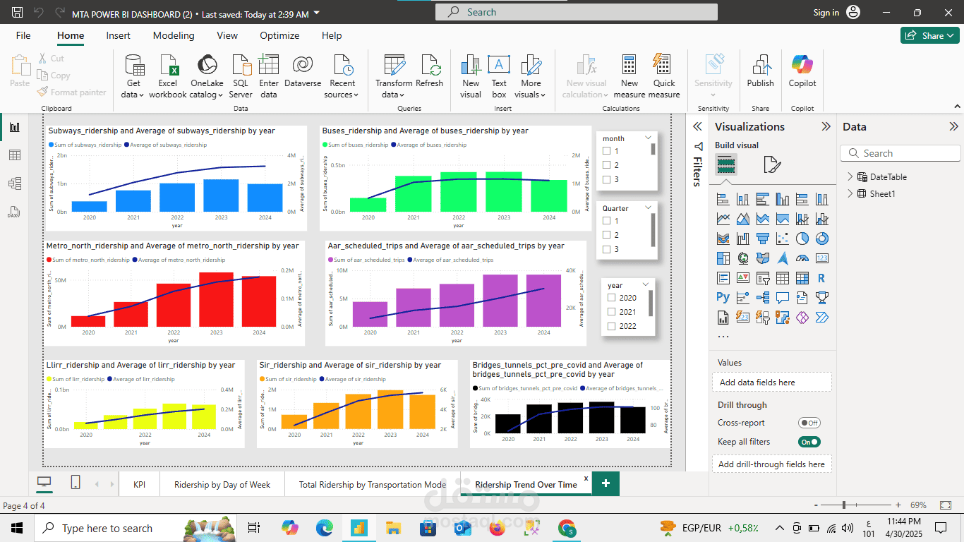
Task: Switch to Ridership by Day of Week page
Action: 222,484
